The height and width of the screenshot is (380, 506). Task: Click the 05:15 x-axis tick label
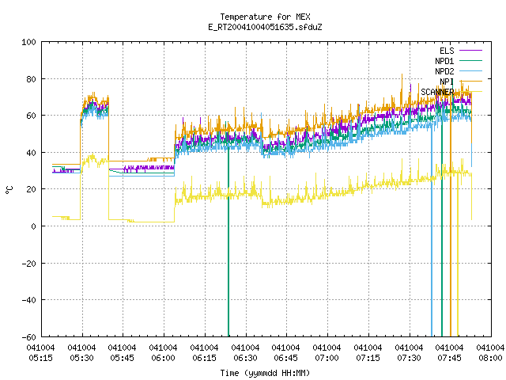click(x=40, y=353)
